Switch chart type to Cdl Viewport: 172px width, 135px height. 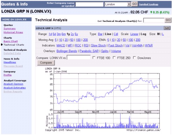pyautogui.click(x=116, y=34)
